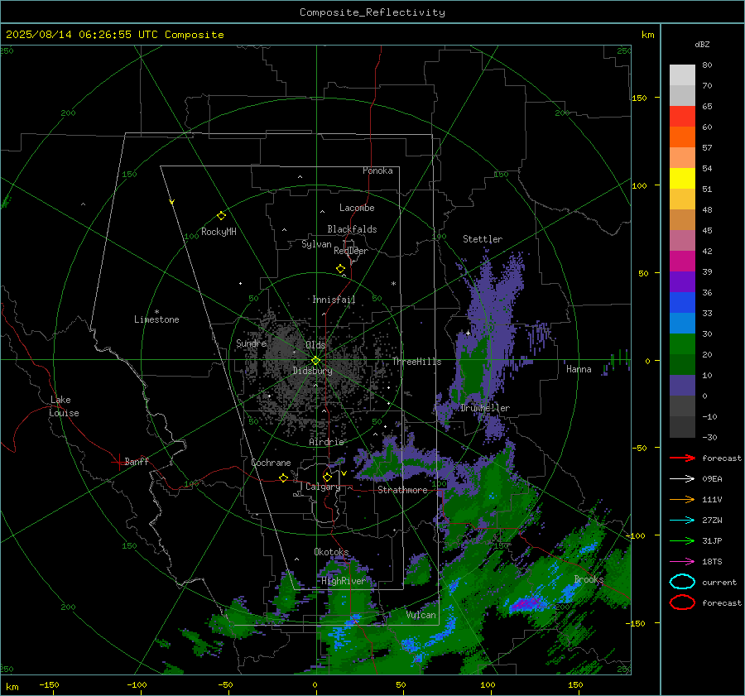The width and height of the screenshot is (745, 696).
Task: Click the yellow diamond marker near RockyMH
Action: 221,216
